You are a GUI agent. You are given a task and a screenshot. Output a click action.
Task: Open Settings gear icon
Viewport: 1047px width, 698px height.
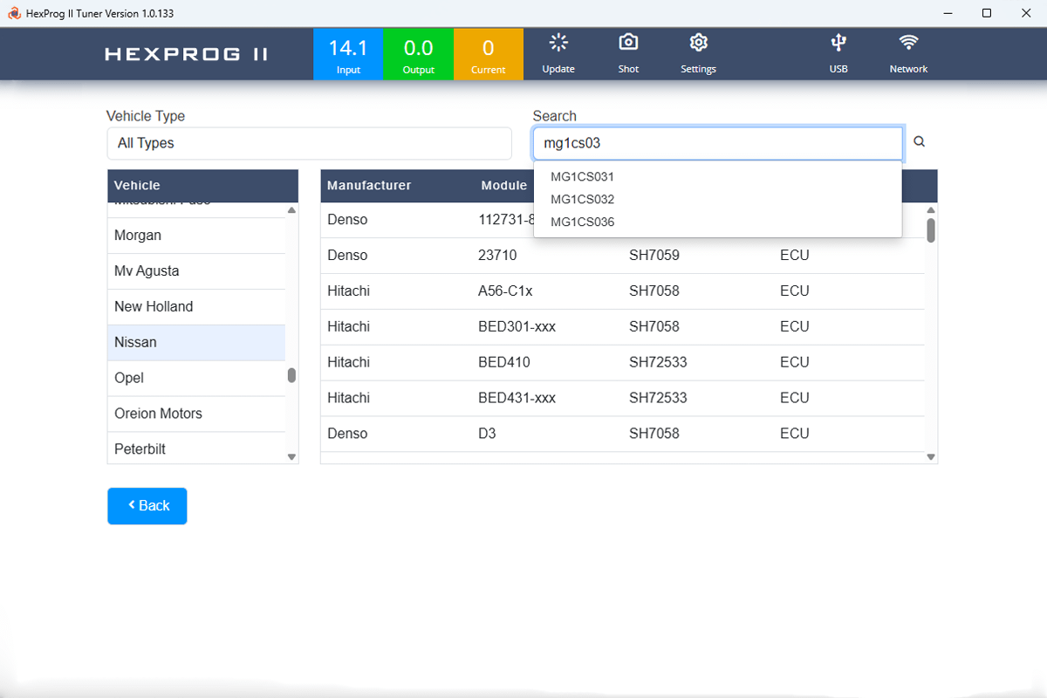(x=698, y=43)
